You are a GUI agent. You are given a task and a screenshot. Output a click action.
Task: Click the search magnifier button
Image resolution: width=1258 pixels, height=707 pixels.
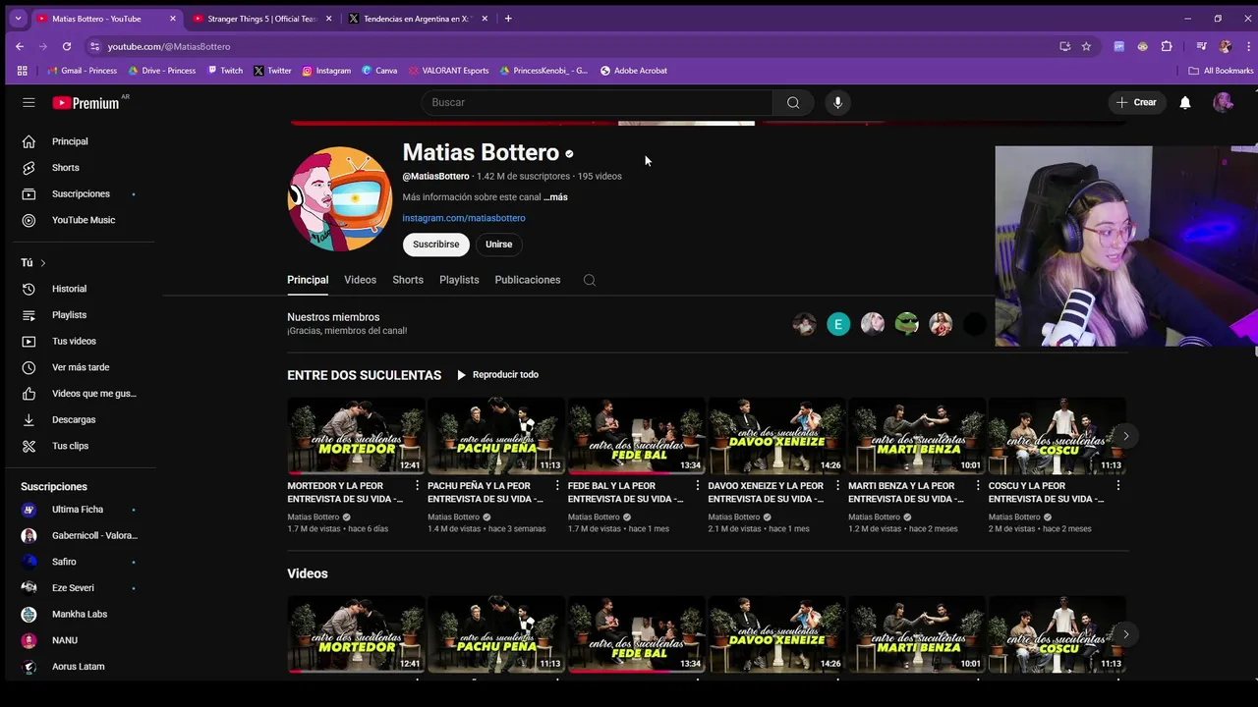(793, 102)
